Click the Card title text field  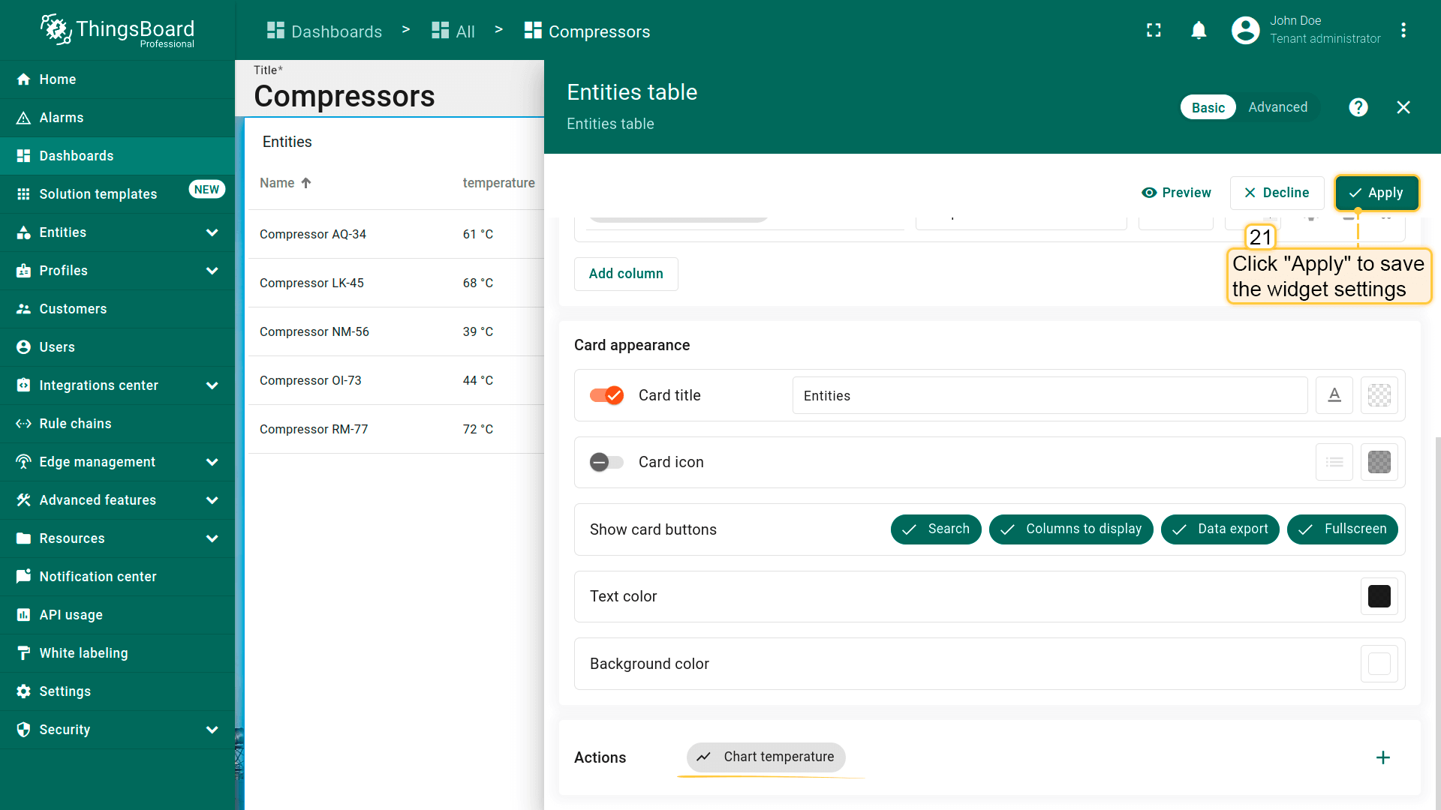(1049, 395)
